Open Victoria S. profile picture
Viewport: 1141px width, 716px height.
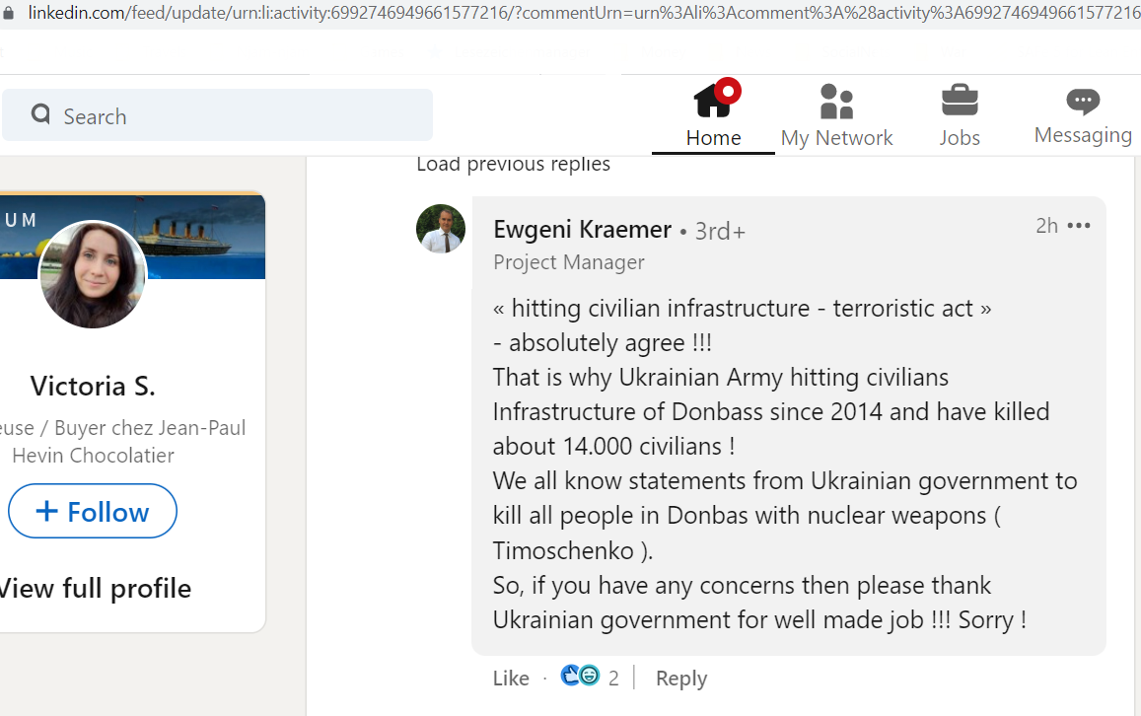(93, 274)
